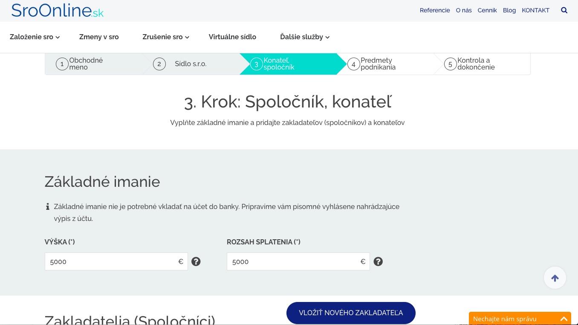Focus the Rozsah splatenia input field
578x325 pixels.
293,261
